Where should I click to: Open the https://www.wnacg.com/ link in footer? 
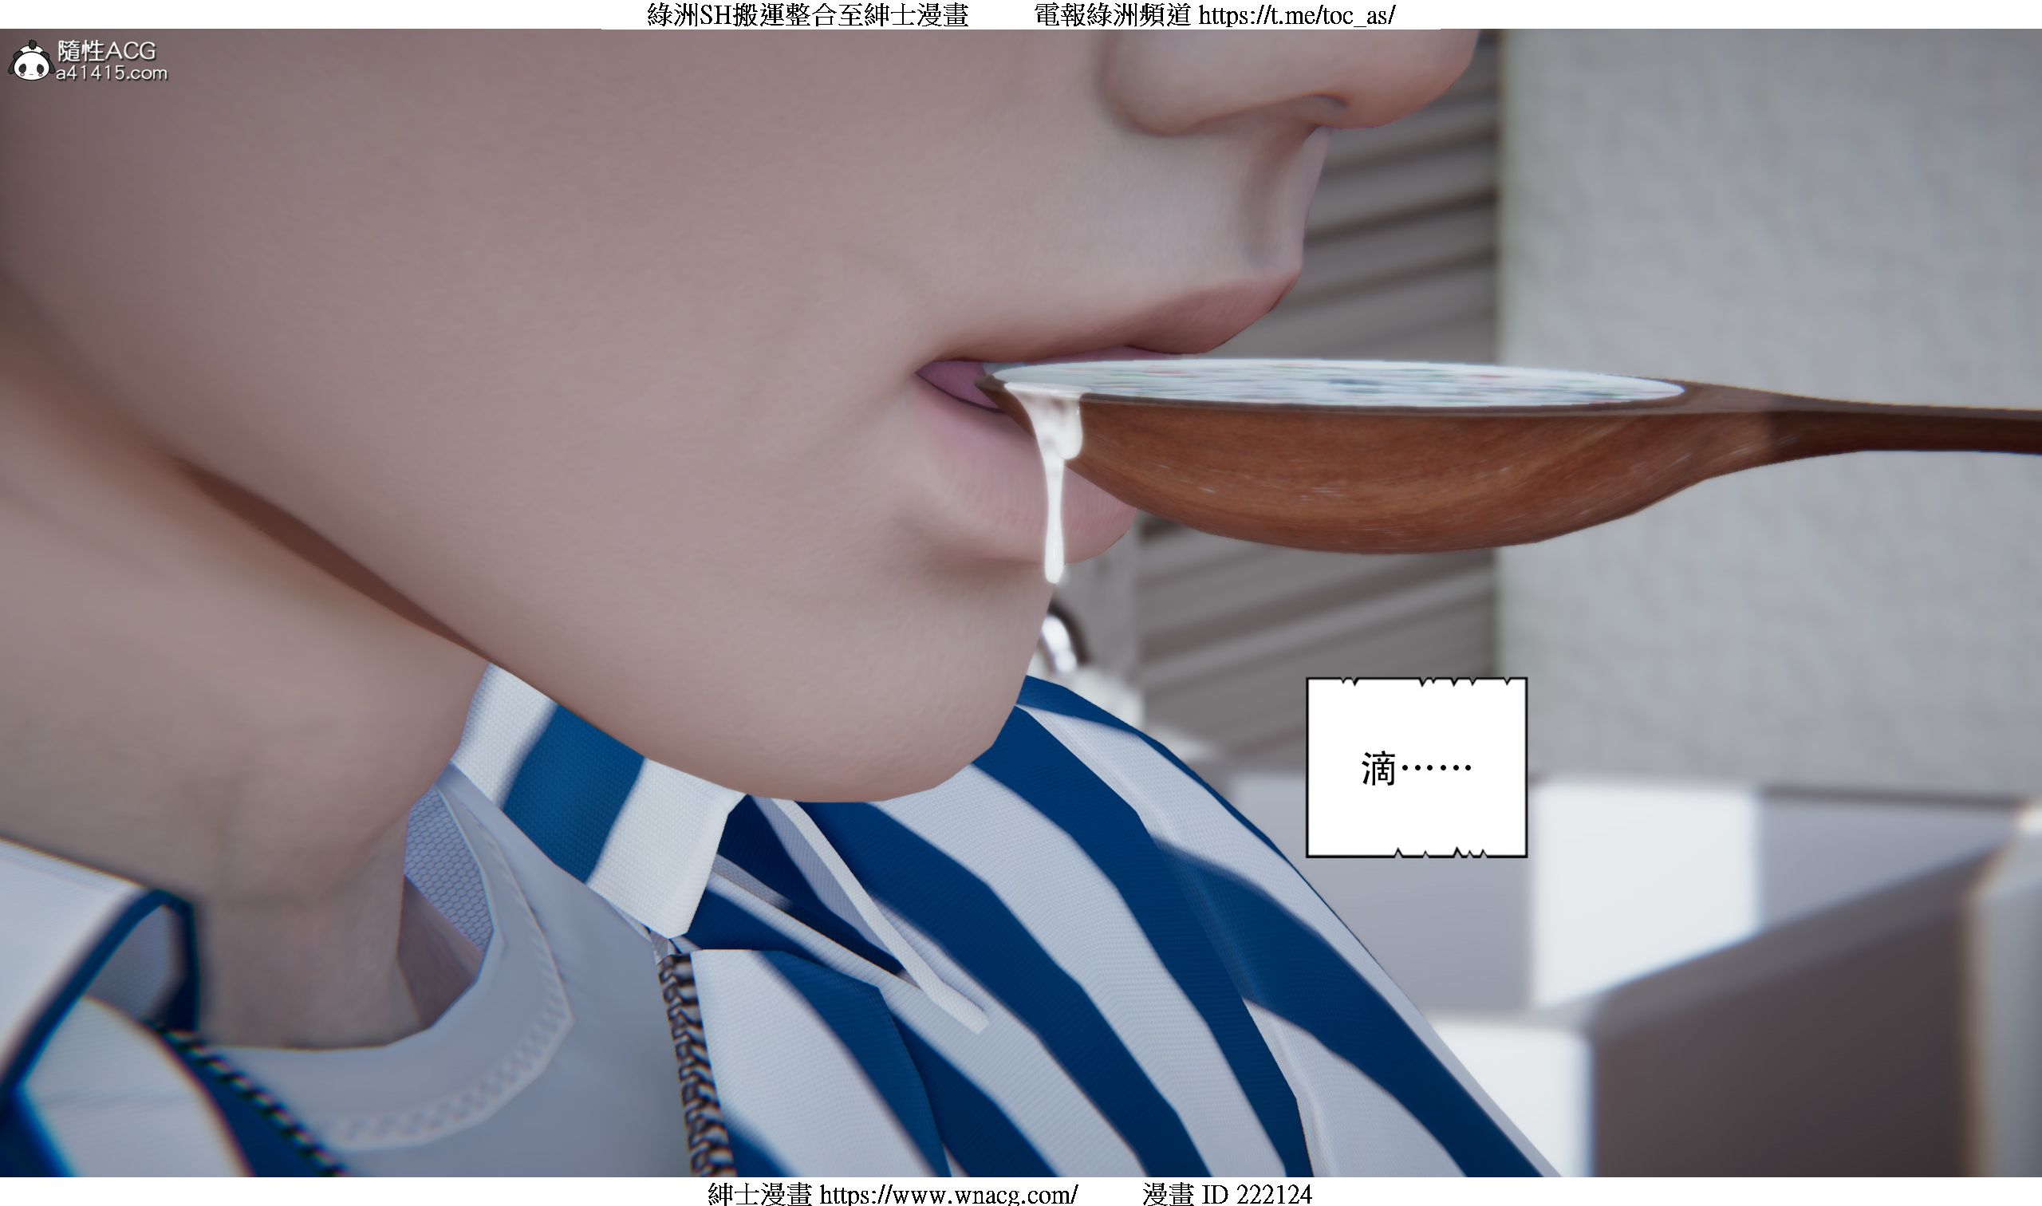(x=948, y=1194)
